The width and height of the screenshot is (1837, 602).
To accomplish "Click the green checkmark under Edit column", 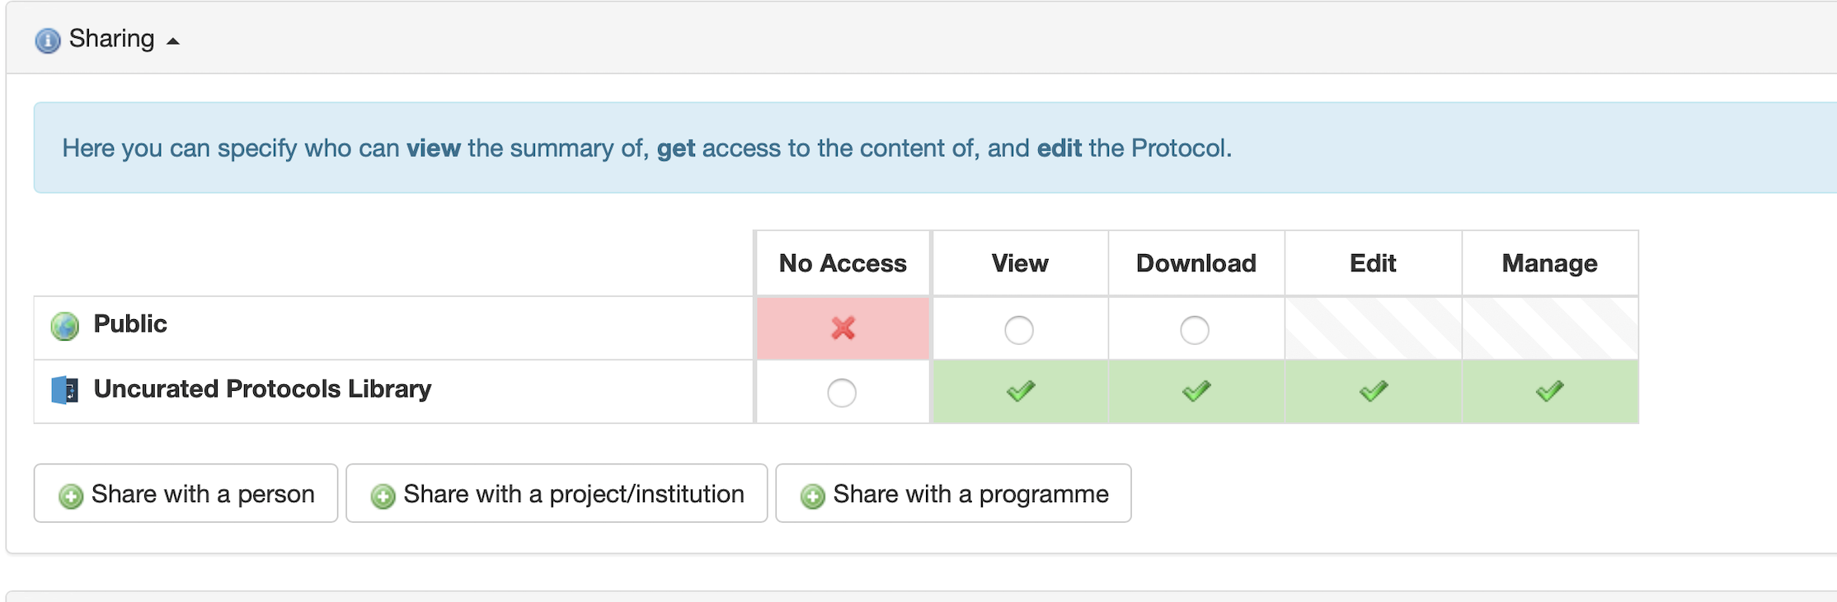I will 1374,391.
